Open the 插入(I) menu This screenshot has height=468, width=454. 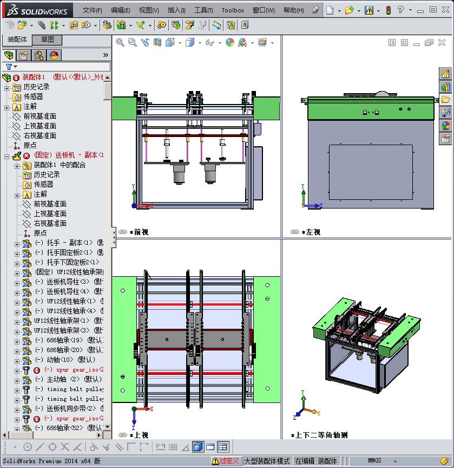pos(177,10)
